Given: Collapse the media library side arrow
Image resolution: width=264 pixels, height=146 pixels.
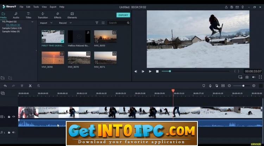Looking at the screenshot, I should pyautogui.click(x=36, y=50).
